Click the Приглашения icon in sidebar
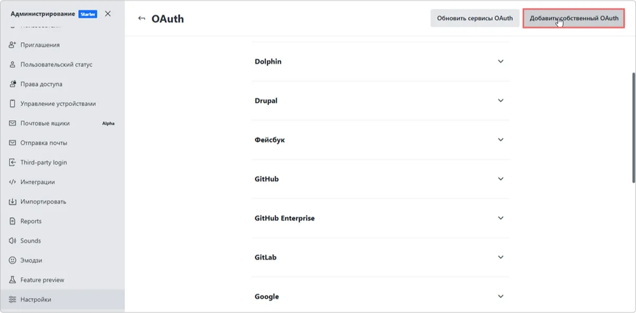The height and width of the screenshot is (313, 636). [x=12, y=45]
